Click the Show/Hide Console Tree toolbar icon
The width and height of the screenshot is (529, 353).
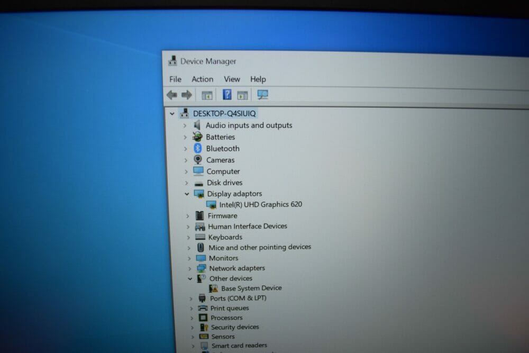coord(207,95)
